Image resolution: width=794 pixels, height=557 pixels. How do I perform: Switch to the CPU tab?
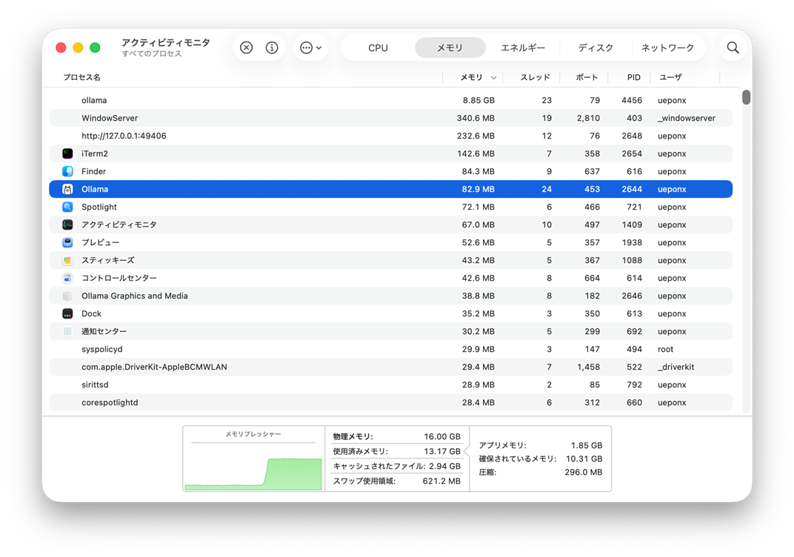pyautogui.click(x=378, y=47)
